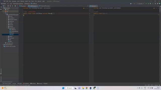The width and height of the screenshot is (161, 90).
Task: Open the Code menu
Action: [18, 1]
